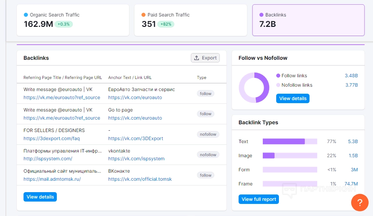Click the 74.7M Frame backlinks value
This screenshot has height=216, width=373.
point(351,184)
